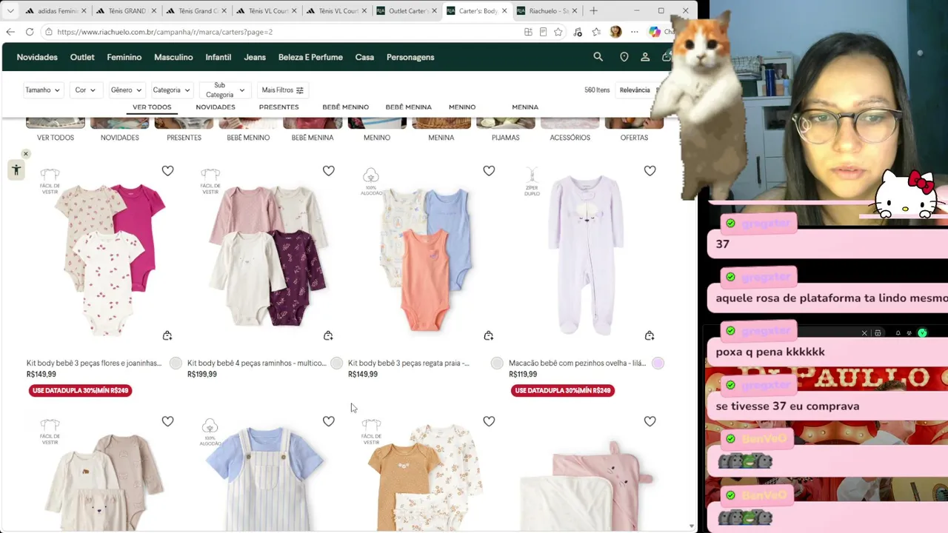The image size is (948, 533).
Task: Quick-add flores e joaninhas kit to bag
Action: pos(167,335)
